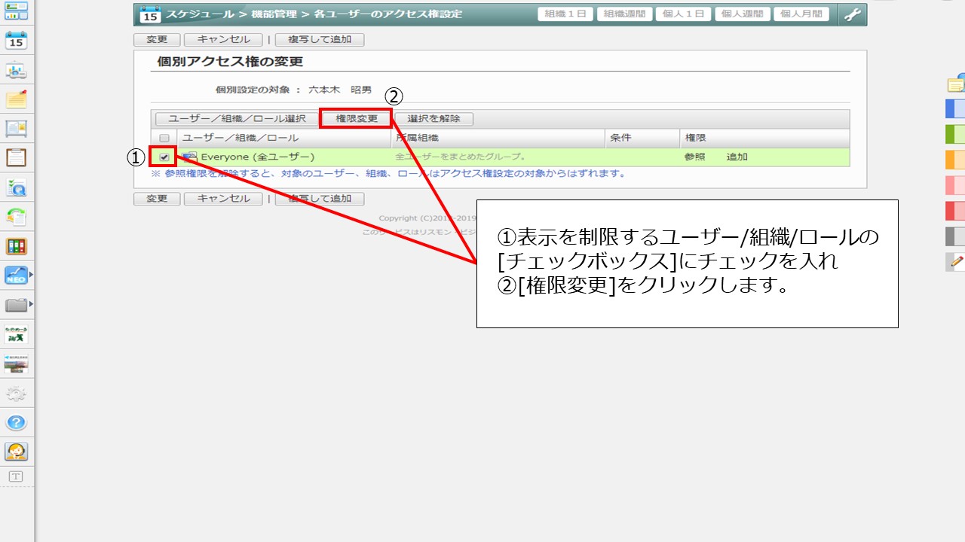Select the green color tab on the right edge
965x542 pixels.
pyautogui.click(x=955, y=134)
